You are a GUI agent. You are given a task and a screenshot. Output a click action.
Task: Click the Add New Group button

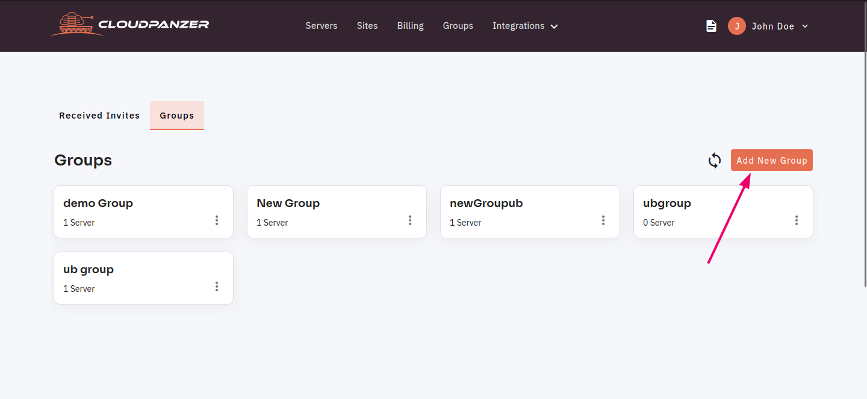click(772, 160)
